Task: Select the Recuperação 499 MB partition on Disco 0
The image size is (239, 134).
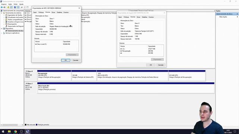Action: click(54, 76)
